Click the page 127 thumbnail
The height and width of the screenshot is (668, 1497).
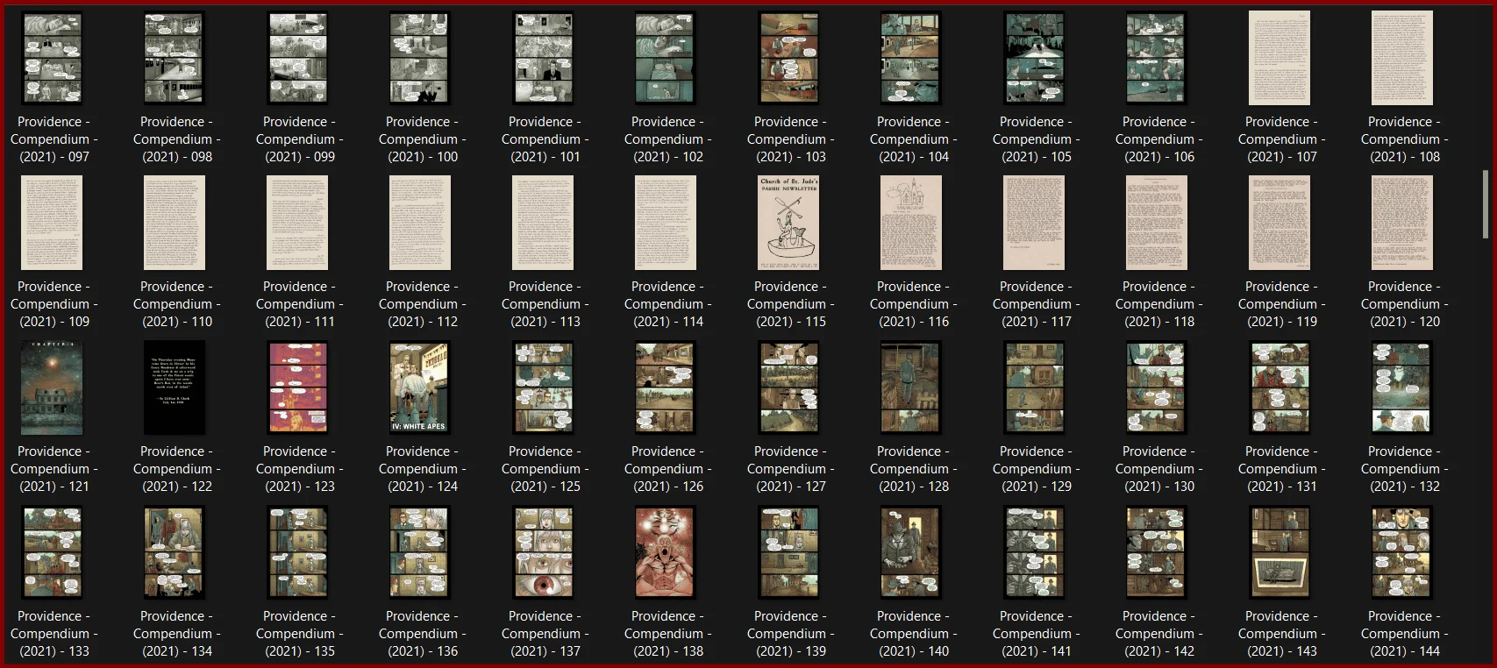pyautogui.click(x=788, y=387)
